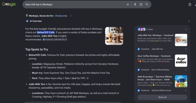The height and width of the screenshot is (103, 196).
Task: Click the location pin icon beside Monkayo
Action: (x=27, y=16)
